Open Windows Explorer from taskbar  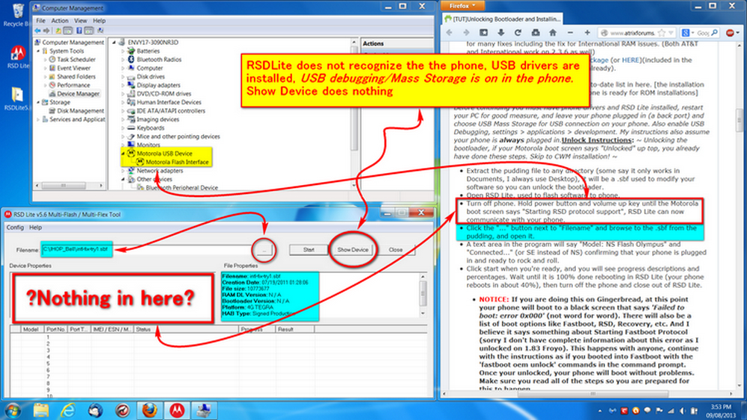click(x=41, y=410)
